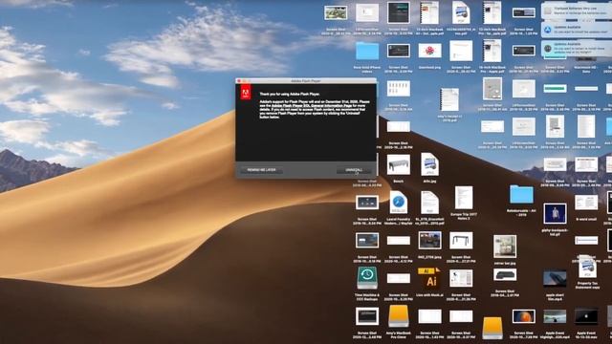Select the IMG_2706.jpeg photo
The height and width of the screenshot is (344, 612).
pyautogui.click(x=429, y=240)
